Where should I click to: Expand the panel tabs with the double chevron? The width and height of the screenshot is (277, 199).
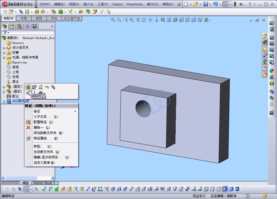pos(52,26)
